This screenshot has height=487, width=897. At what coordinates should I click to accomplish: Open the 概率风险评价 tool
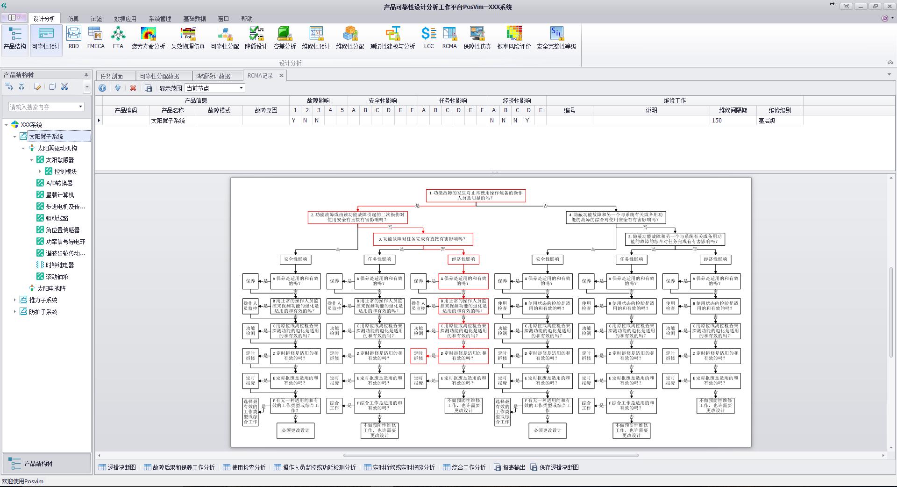pyautogui.click(x=514, y=38)
